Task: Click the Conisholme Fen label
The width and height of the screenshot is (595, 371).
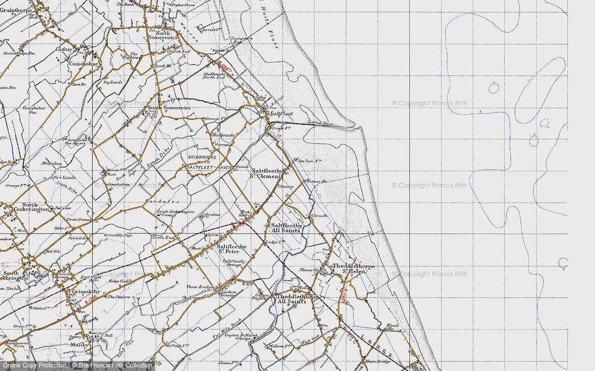Action: click(34, 110)
